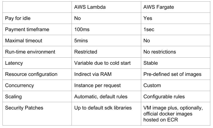This screenshot has height=128, width=213.
Task: Click the Stable latency cell
Action: click(x=150, y=63)
